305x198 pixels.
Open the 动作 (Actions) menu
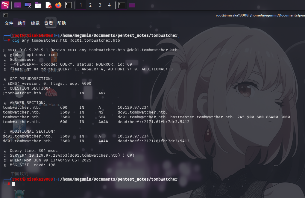[x=22, y=23]
